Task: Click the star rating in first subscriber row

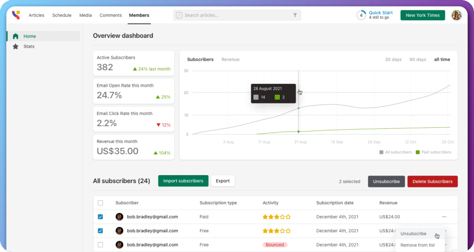Action: (x=276, y=216)
